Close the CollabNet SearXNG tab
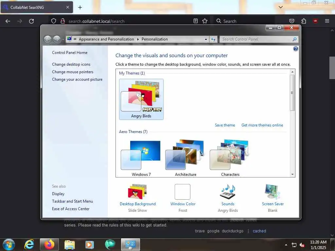The height and width of the screenshot is (251, 335). pos(67,7)
